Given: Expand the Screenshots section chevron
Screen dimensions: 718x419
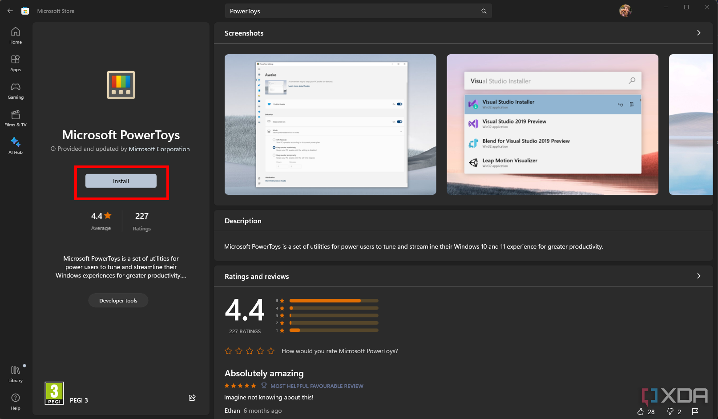Looking at the screenshot, I should coord(699,33).
